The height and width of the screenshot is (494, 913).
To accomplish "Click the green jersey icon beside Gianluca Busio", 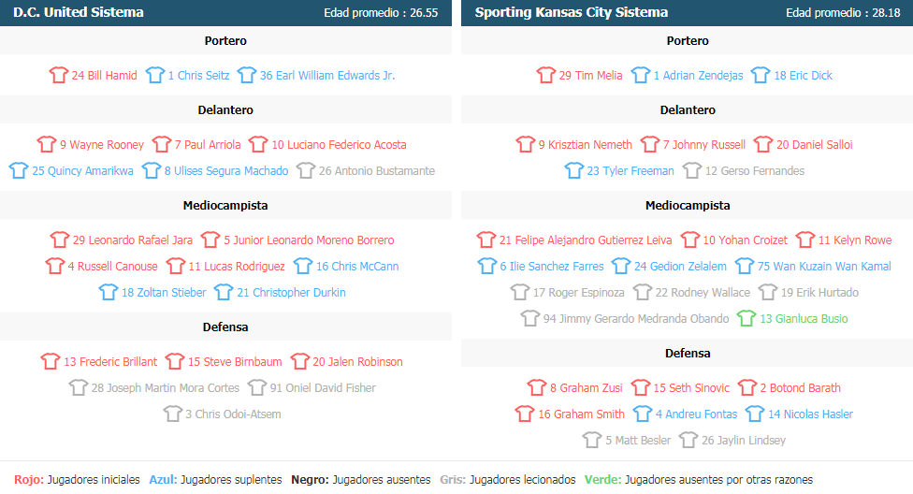I will [746, 318].
